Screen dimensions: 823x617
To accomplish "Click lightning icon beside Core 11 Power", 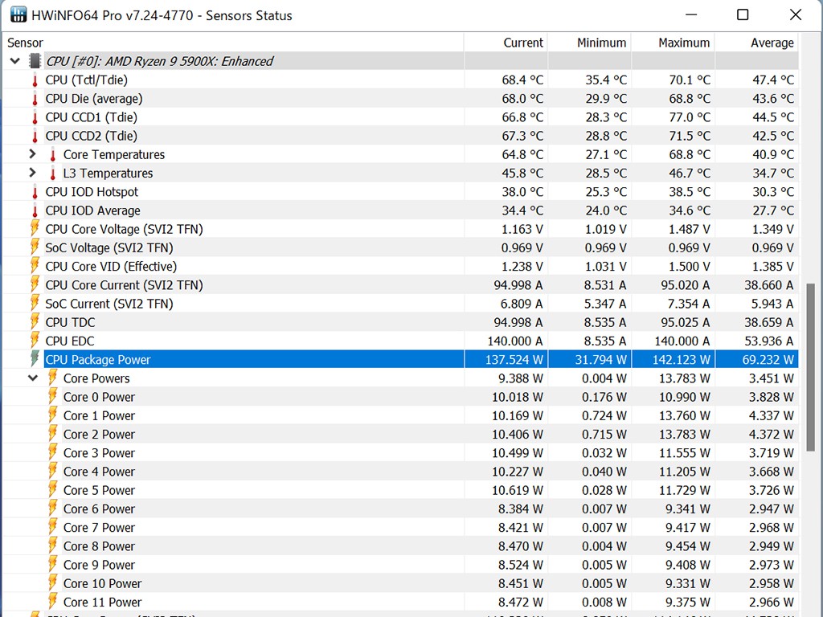I will (x=53, y=602).
